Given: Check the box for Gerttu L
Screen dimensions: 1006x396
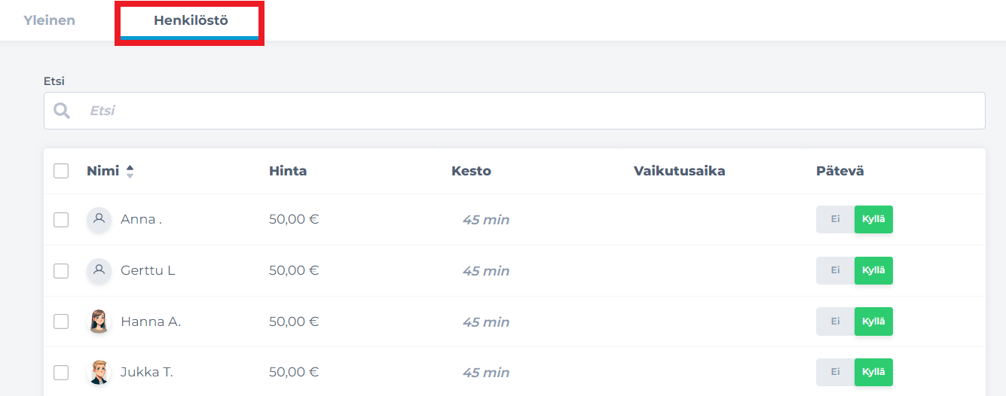Looking at the screenshot, I should pyautogui.click(x=61, y=270).
